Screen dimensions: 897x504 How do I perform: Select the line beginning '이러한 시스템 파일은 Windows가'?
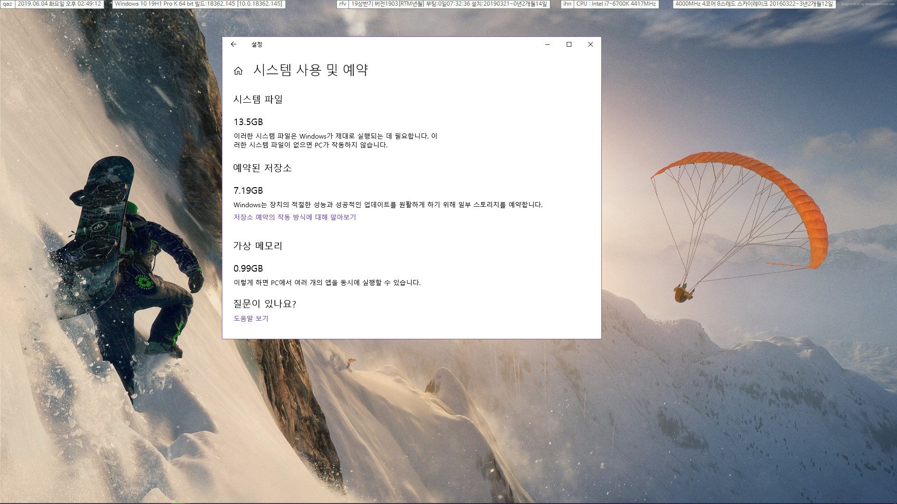(x=335, y=136)
